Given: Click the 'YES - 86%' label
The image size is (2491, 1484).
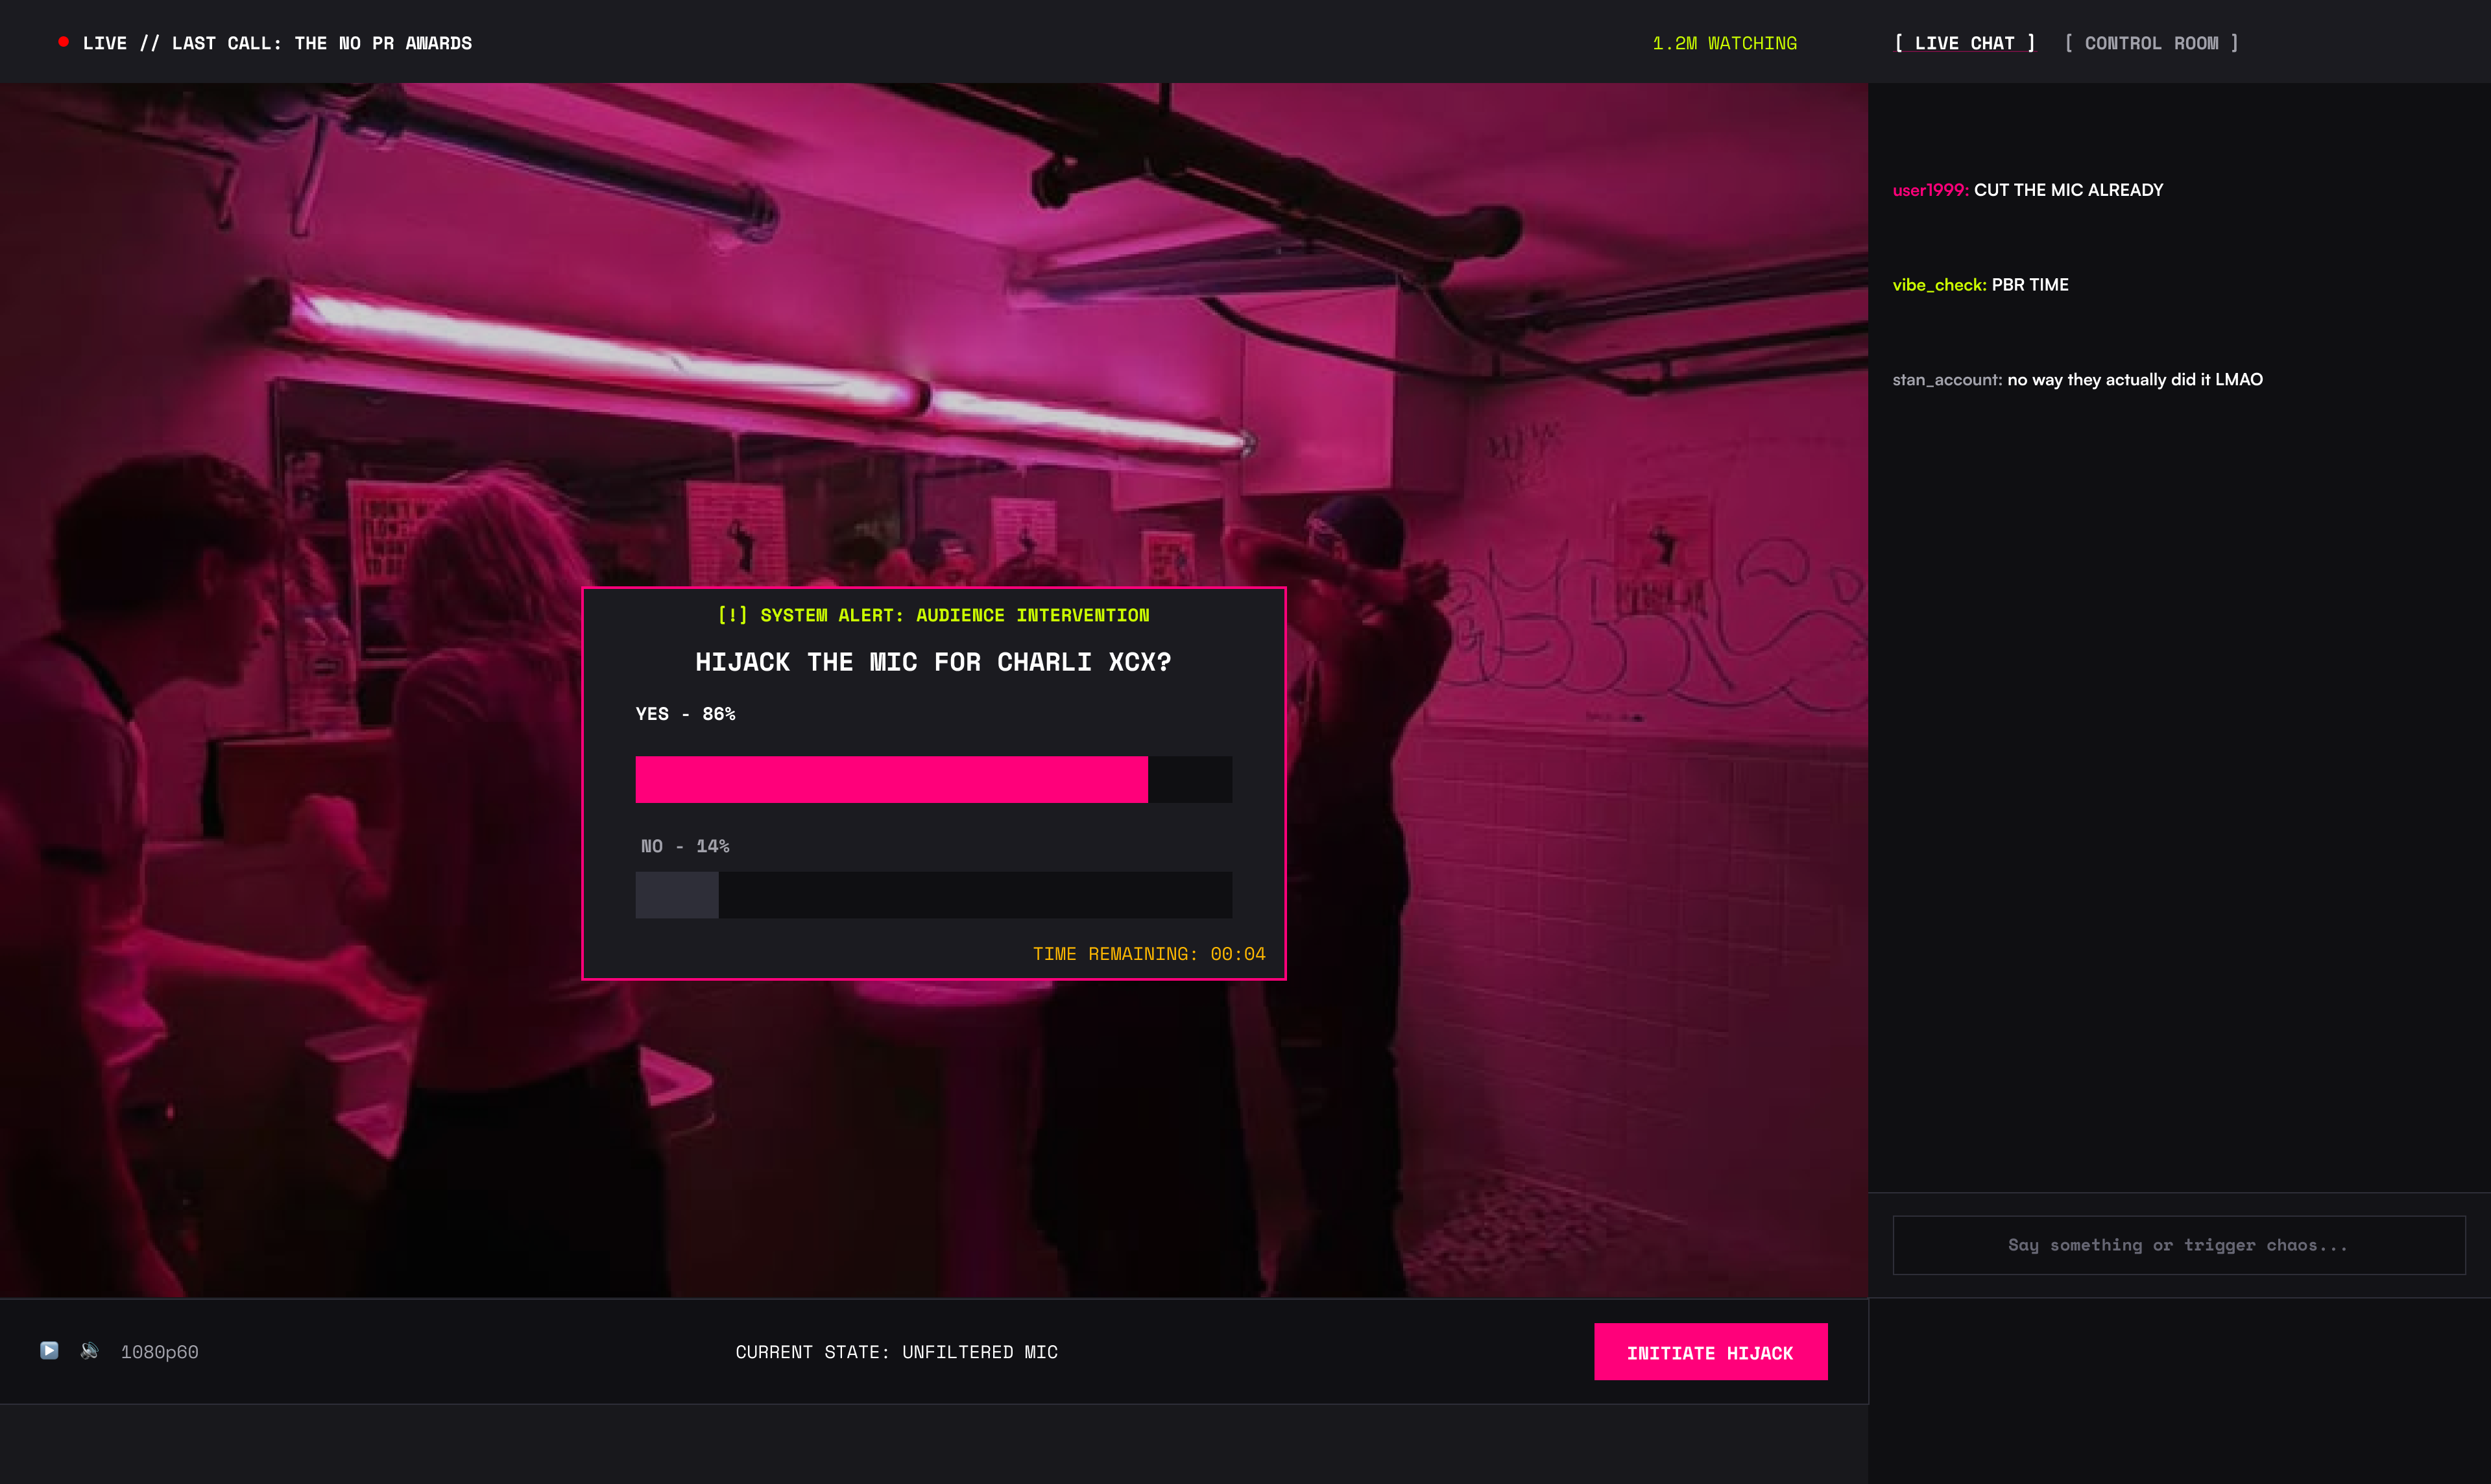Looking at the screenshot, I should click(686, 714).
